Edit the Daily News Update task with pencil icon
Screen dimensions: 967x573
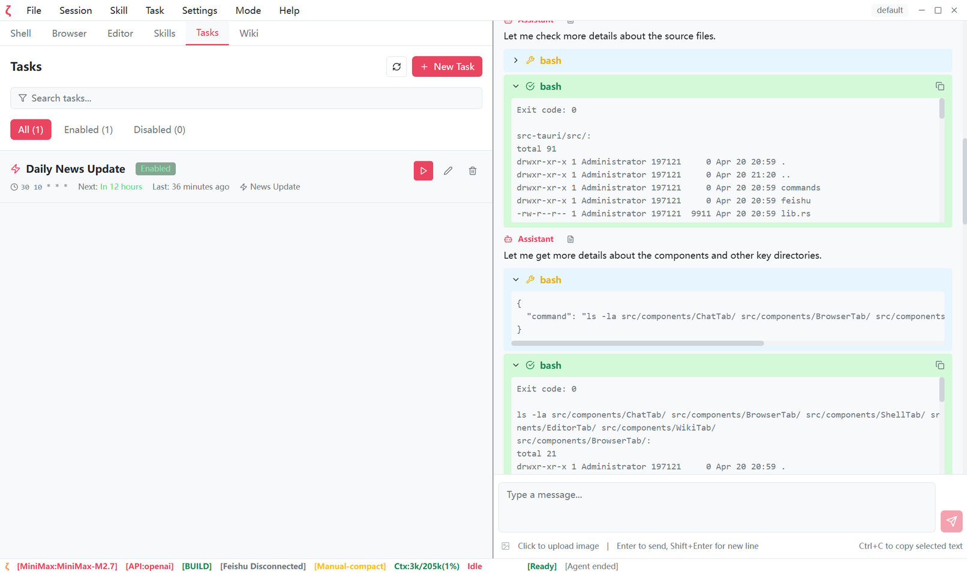click(448, 170)
